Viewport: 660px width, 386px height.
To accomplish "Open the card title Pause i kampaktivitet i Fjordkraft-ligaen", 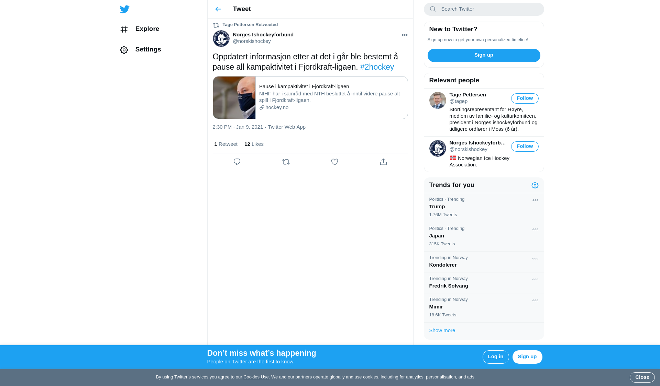I will click(304, 86).
